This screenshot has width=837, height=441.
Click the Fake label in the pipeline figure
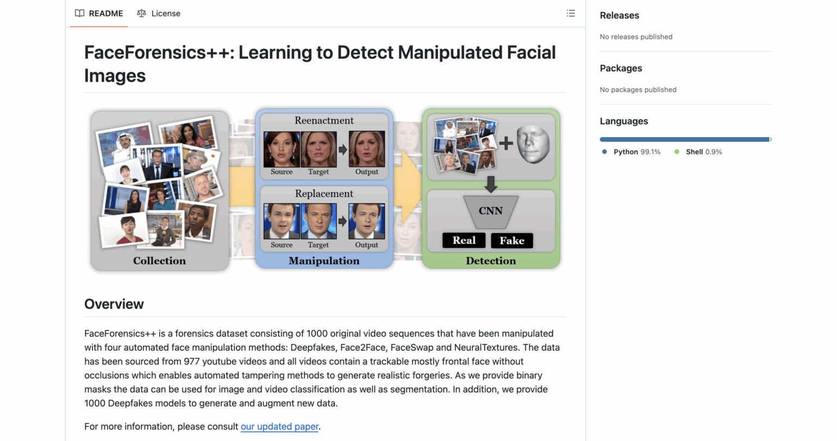pos(512,240)
